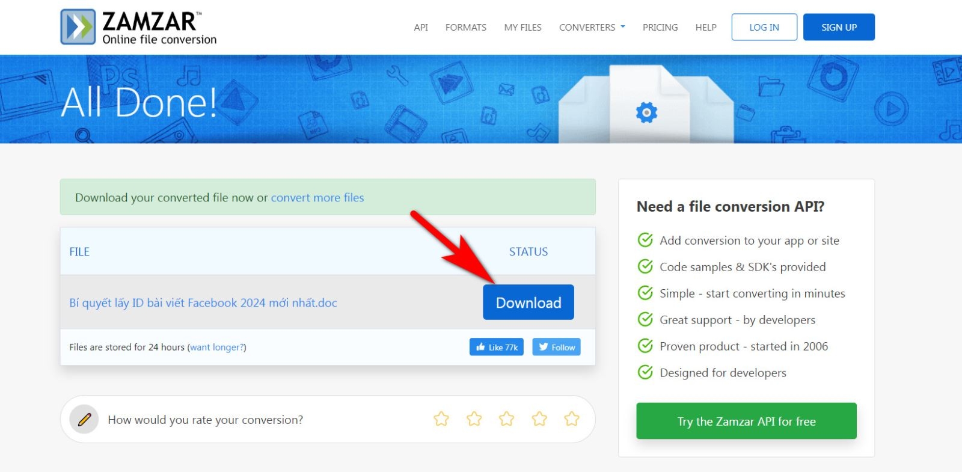
Task: Click the Facebook Like 77k button
Action: coord(497,347)
